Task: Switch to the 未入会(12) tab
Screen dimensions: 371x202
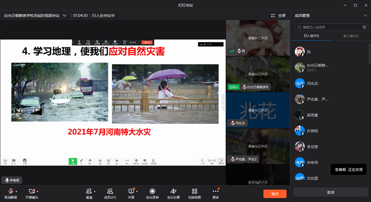Action: tap(351, 36)
